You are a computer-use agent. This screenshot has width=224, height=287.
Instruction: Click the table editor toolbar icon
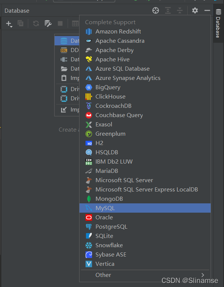(x=75, y=23)
